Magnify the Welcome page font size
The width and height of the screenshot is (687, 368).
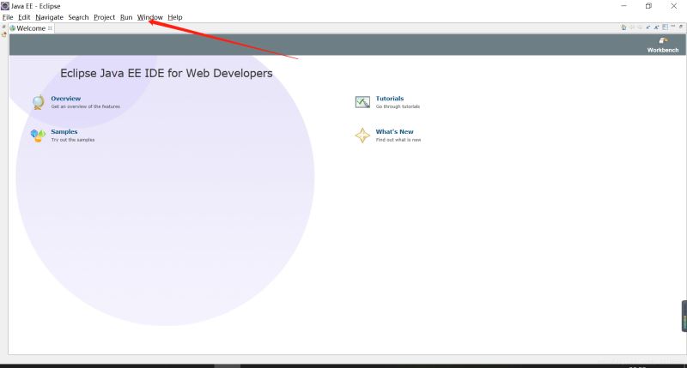[x=656, y=27]
